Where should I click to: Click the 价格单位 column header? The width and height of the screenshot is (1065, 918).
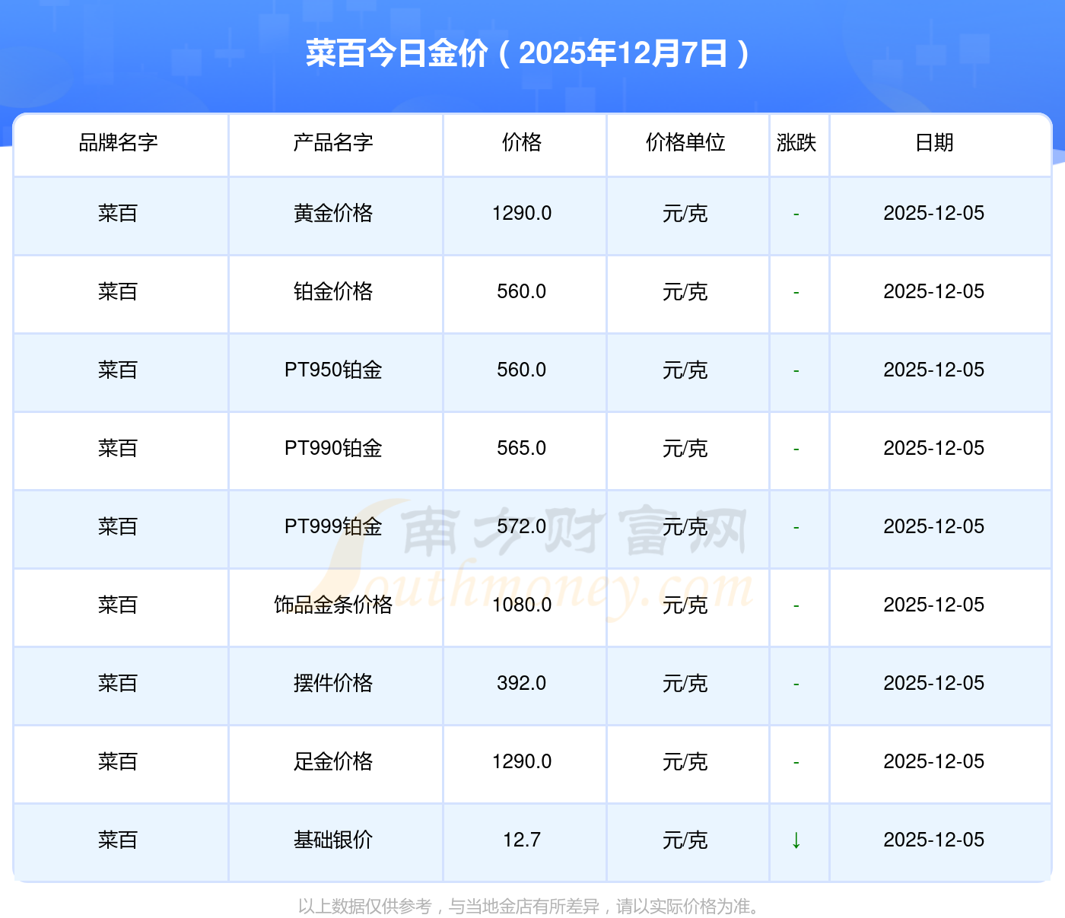coord(685,142)
